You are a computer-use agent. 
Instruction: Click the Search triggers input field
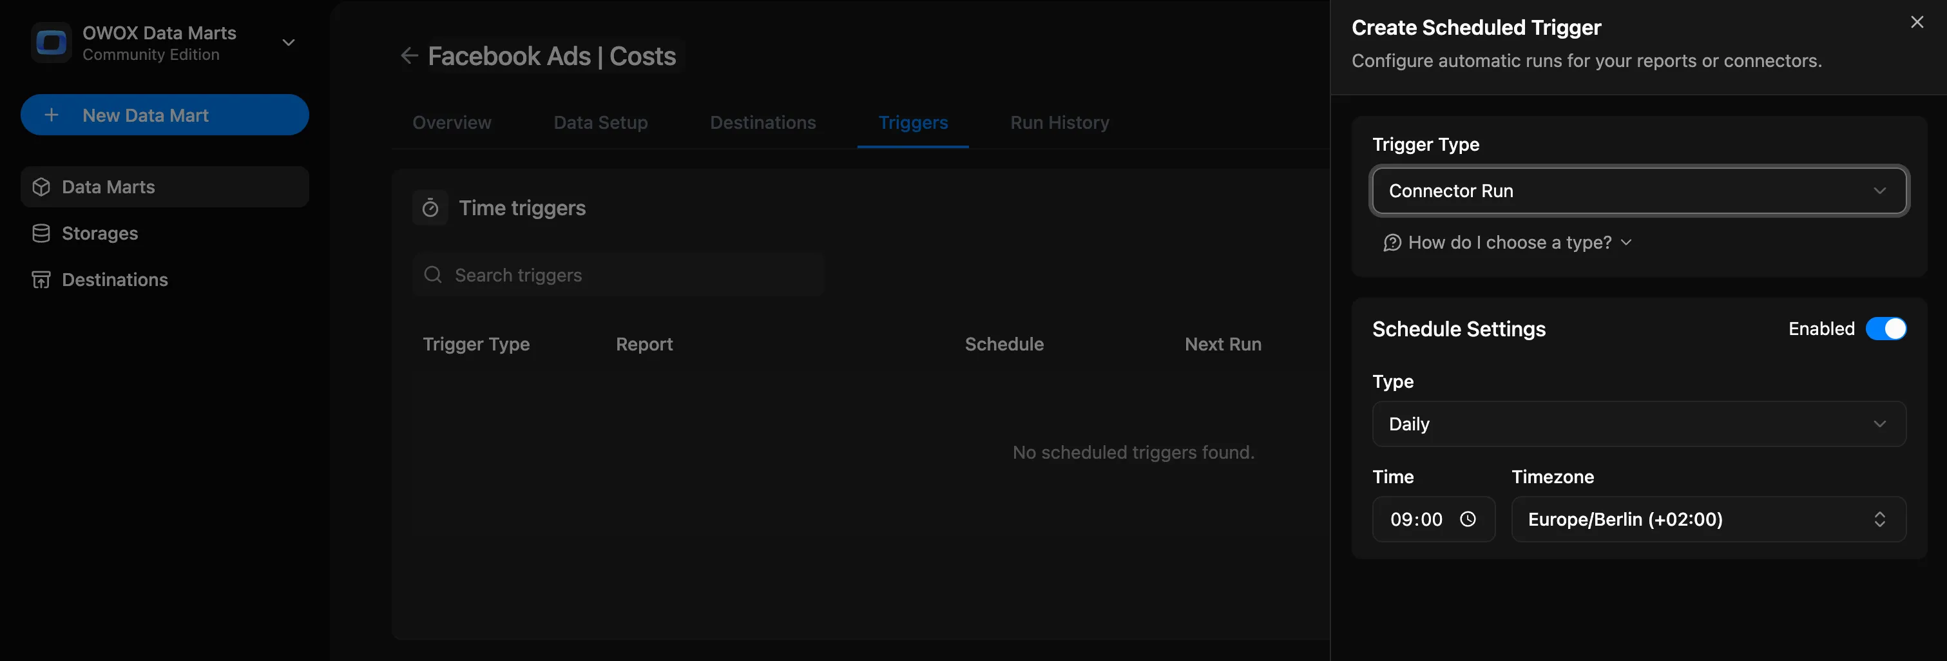[x=620, y=275]
